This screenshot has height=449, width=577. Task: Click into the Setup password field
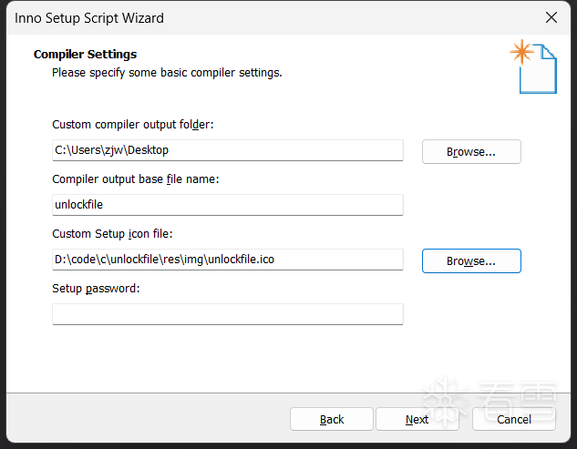click(x=227, y=314)
